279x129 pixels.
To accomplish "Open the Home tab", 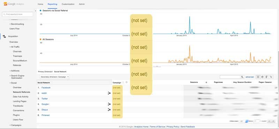I will pos(40,4).
